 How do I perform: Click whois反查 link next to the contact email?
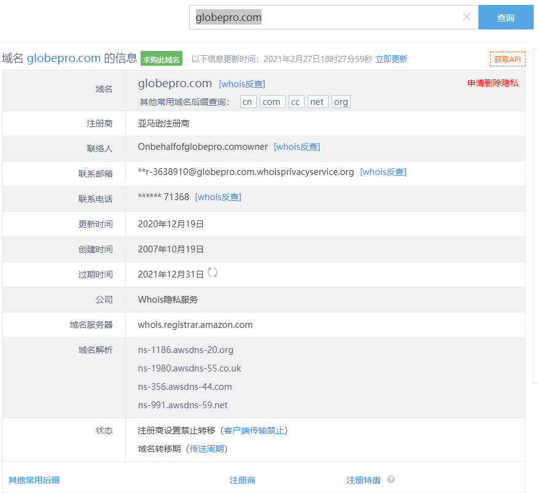coord(383,172)
